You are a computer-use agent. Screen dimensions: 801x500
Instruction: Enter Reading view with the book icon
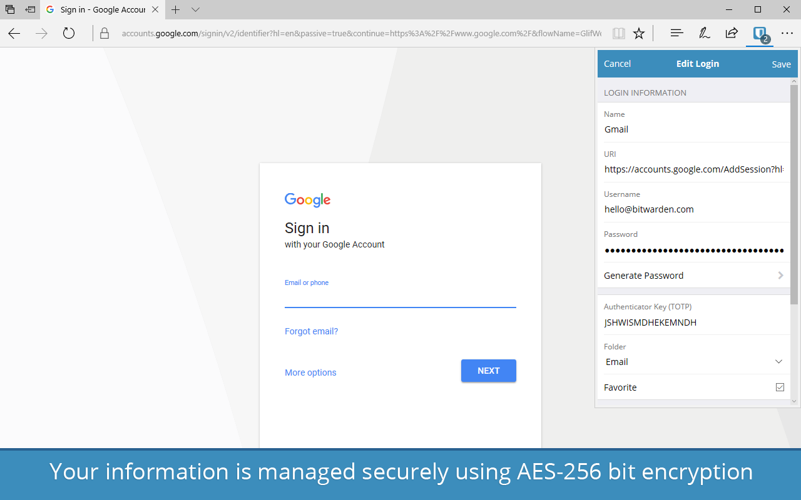(x=618, y=33)
